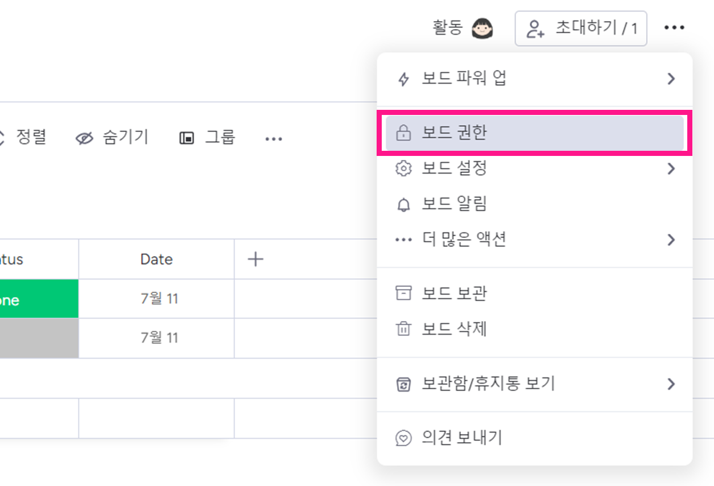The height and width of the screenshot is (486, 714).
Task: Toggle 숨기기 eye icon in toolbar
Action: [84, 138]
